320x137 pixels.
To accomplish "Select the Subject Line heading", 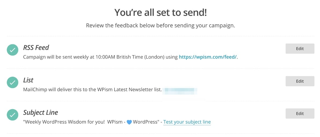I will point(41,113).
